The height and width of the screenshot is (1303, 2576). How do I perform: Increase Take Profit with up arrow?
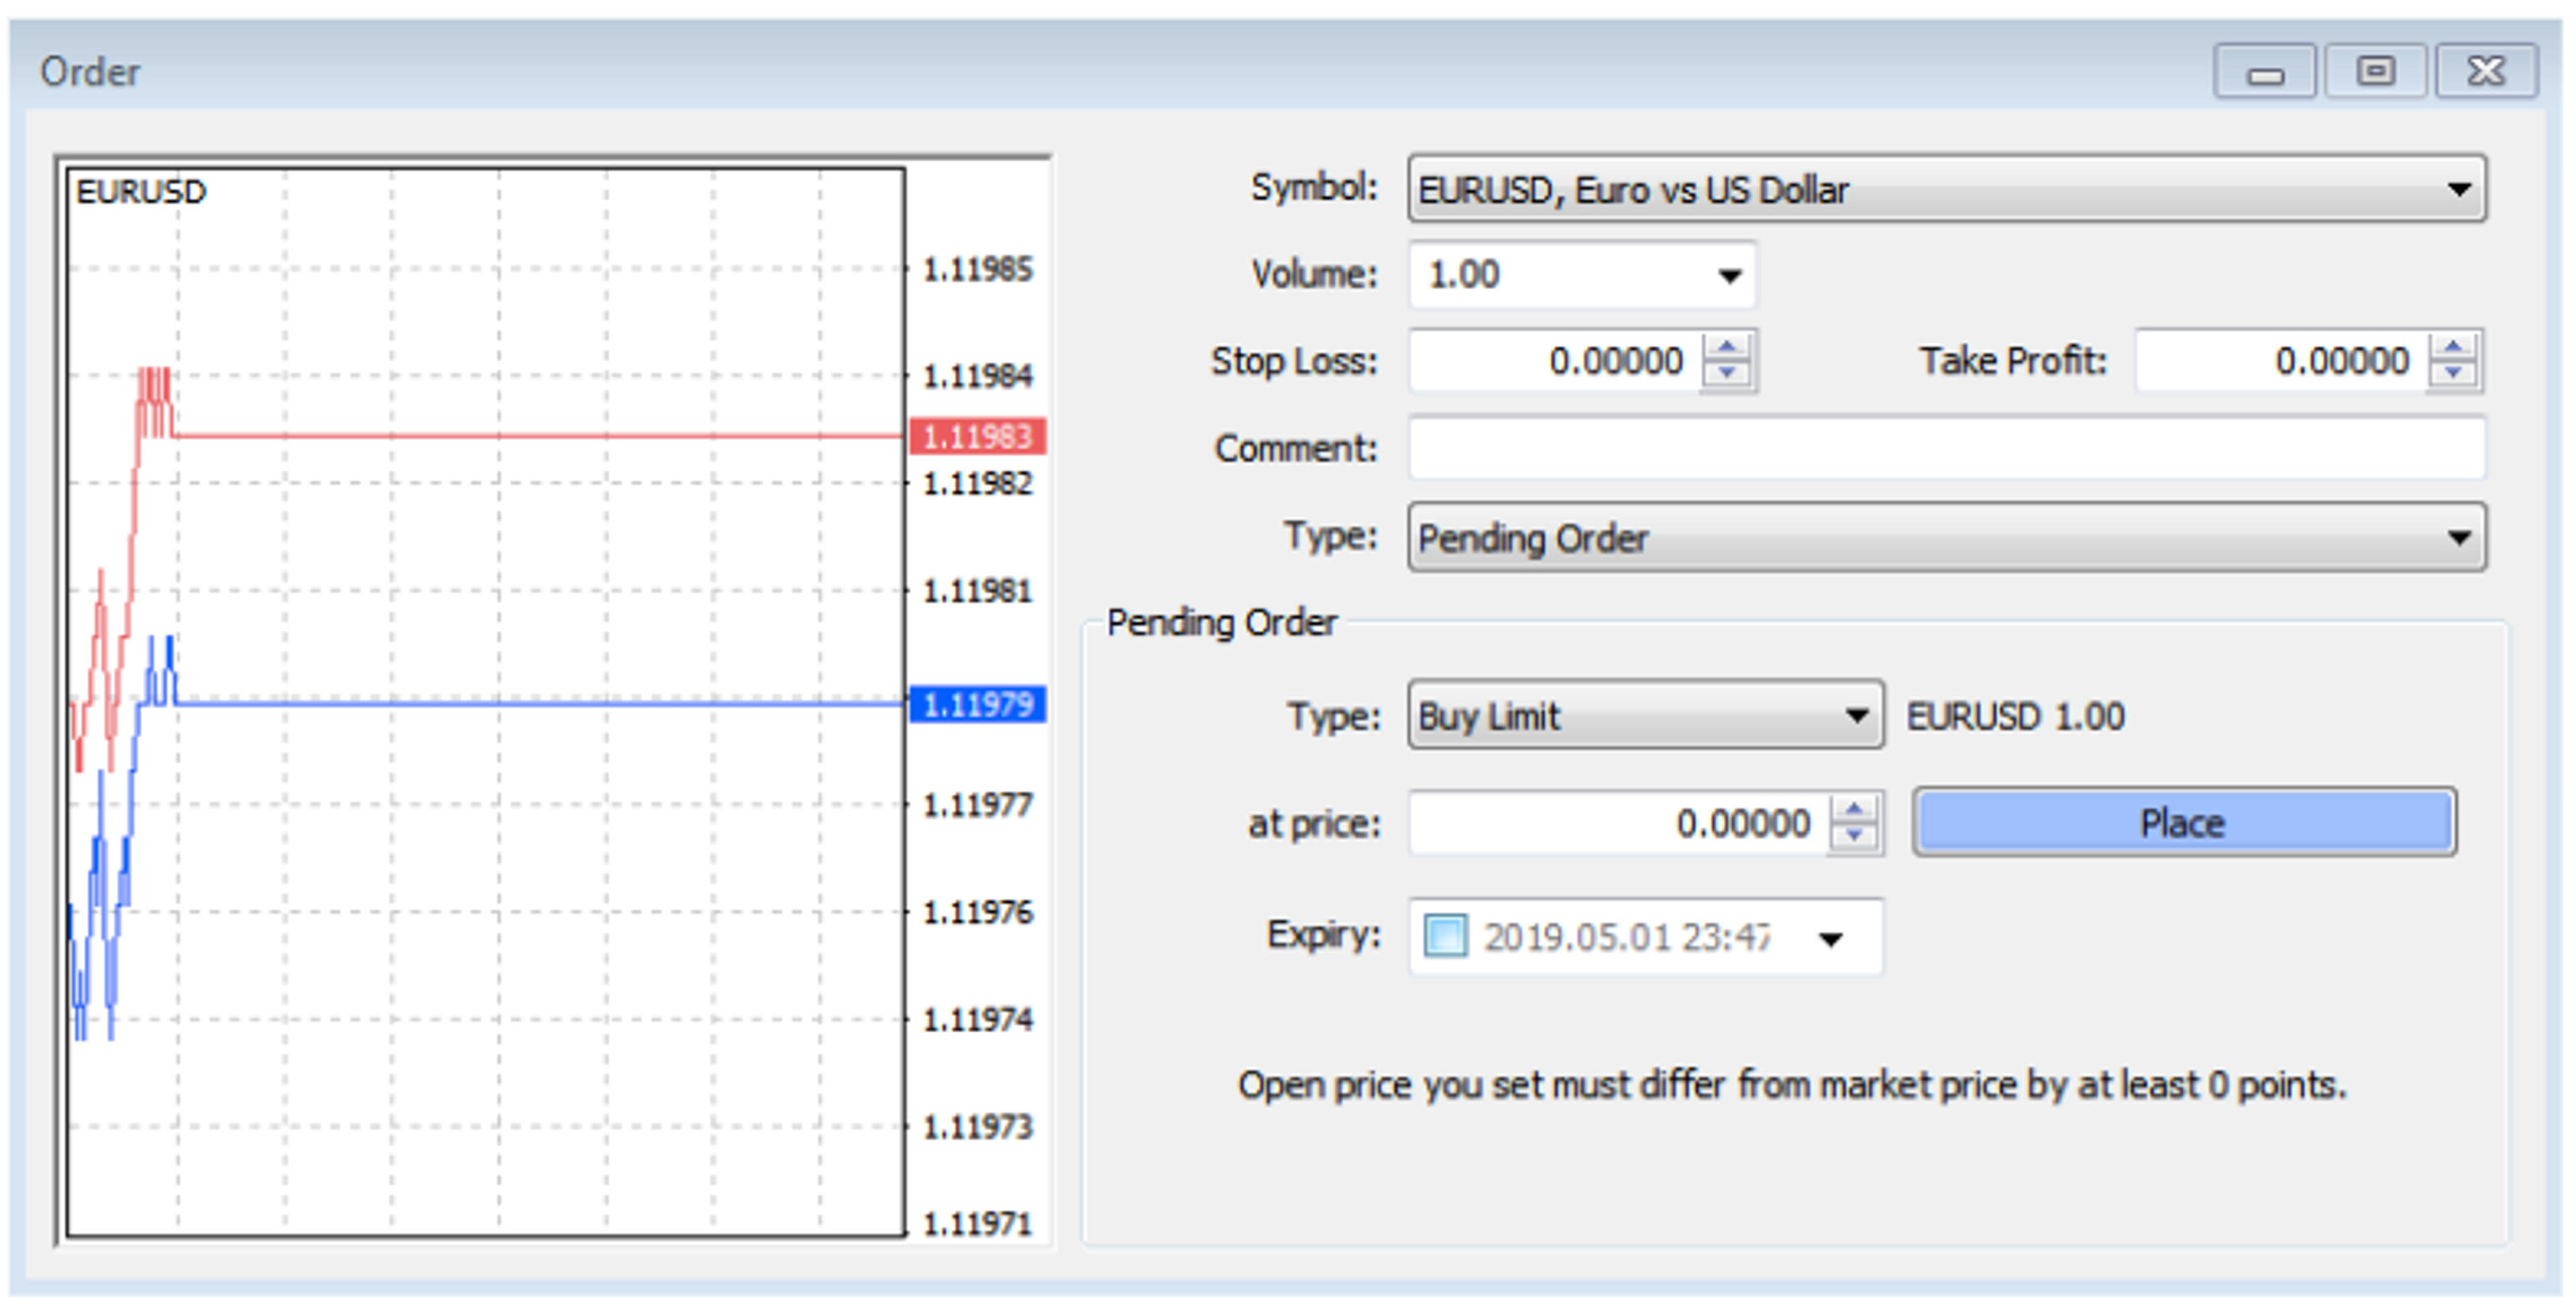(x=2454, y=347)
